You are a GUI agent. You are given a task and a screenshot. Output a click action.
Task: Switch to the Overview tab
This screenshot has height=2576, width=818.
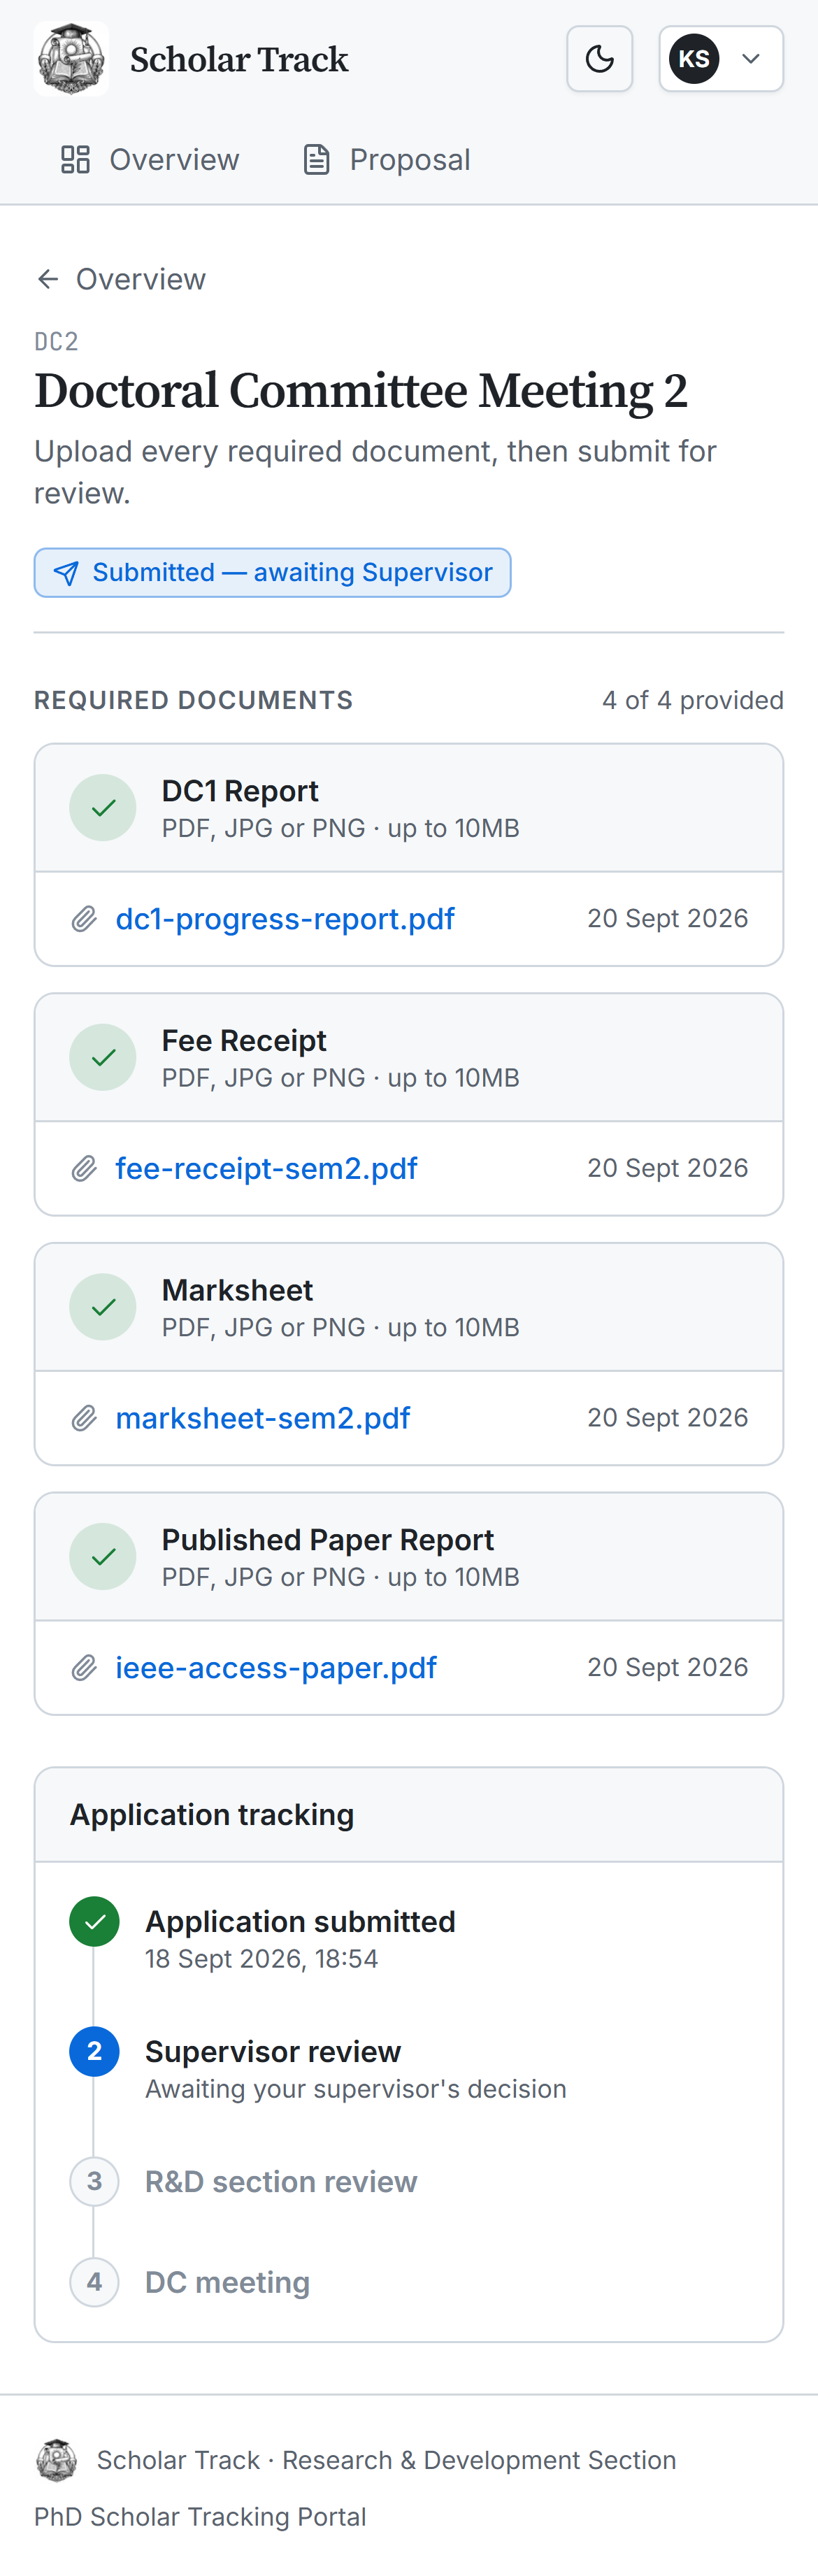pos(150,160)
